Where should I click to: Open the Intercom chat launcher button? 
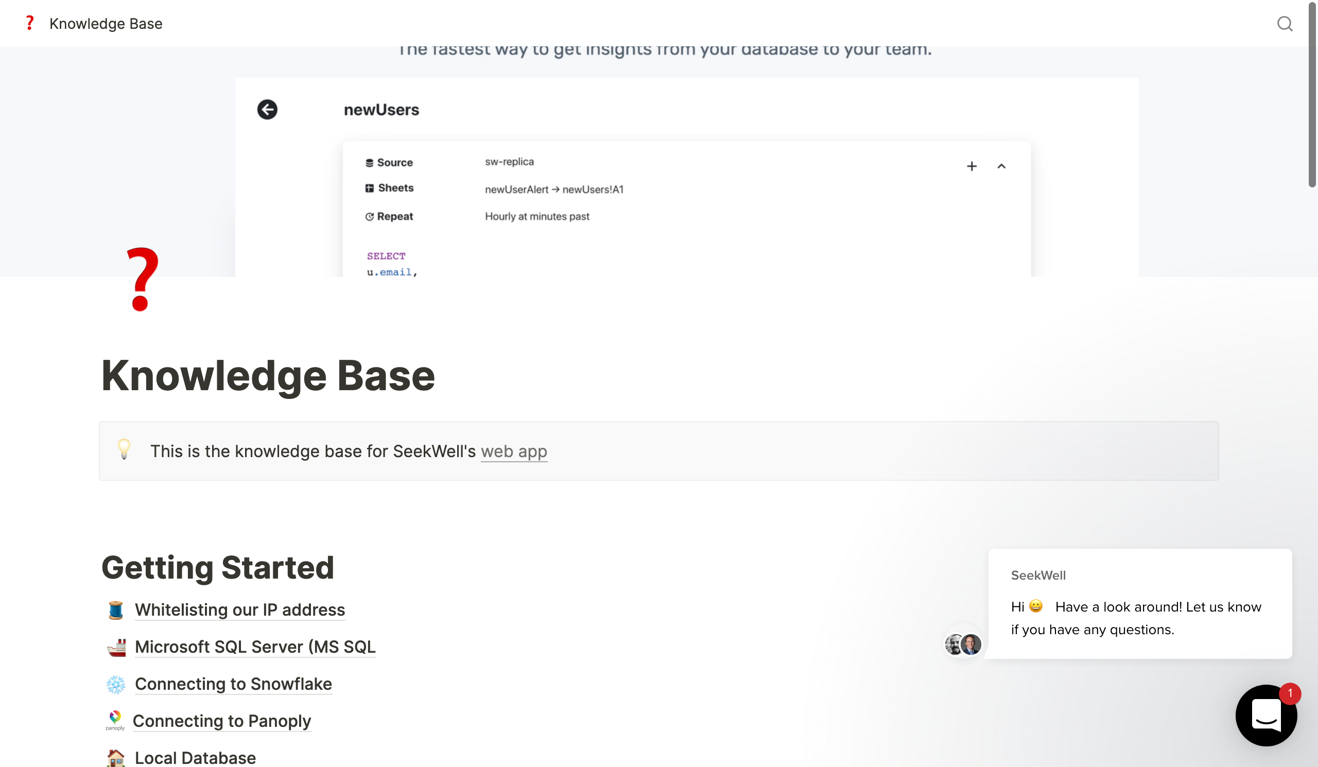(1265, 714)
